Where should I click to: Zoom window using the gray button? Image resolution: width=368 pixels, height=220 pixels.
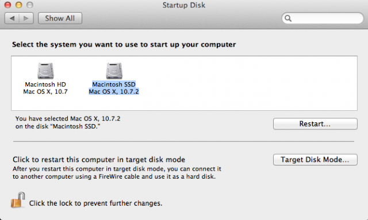coord(29,5)
